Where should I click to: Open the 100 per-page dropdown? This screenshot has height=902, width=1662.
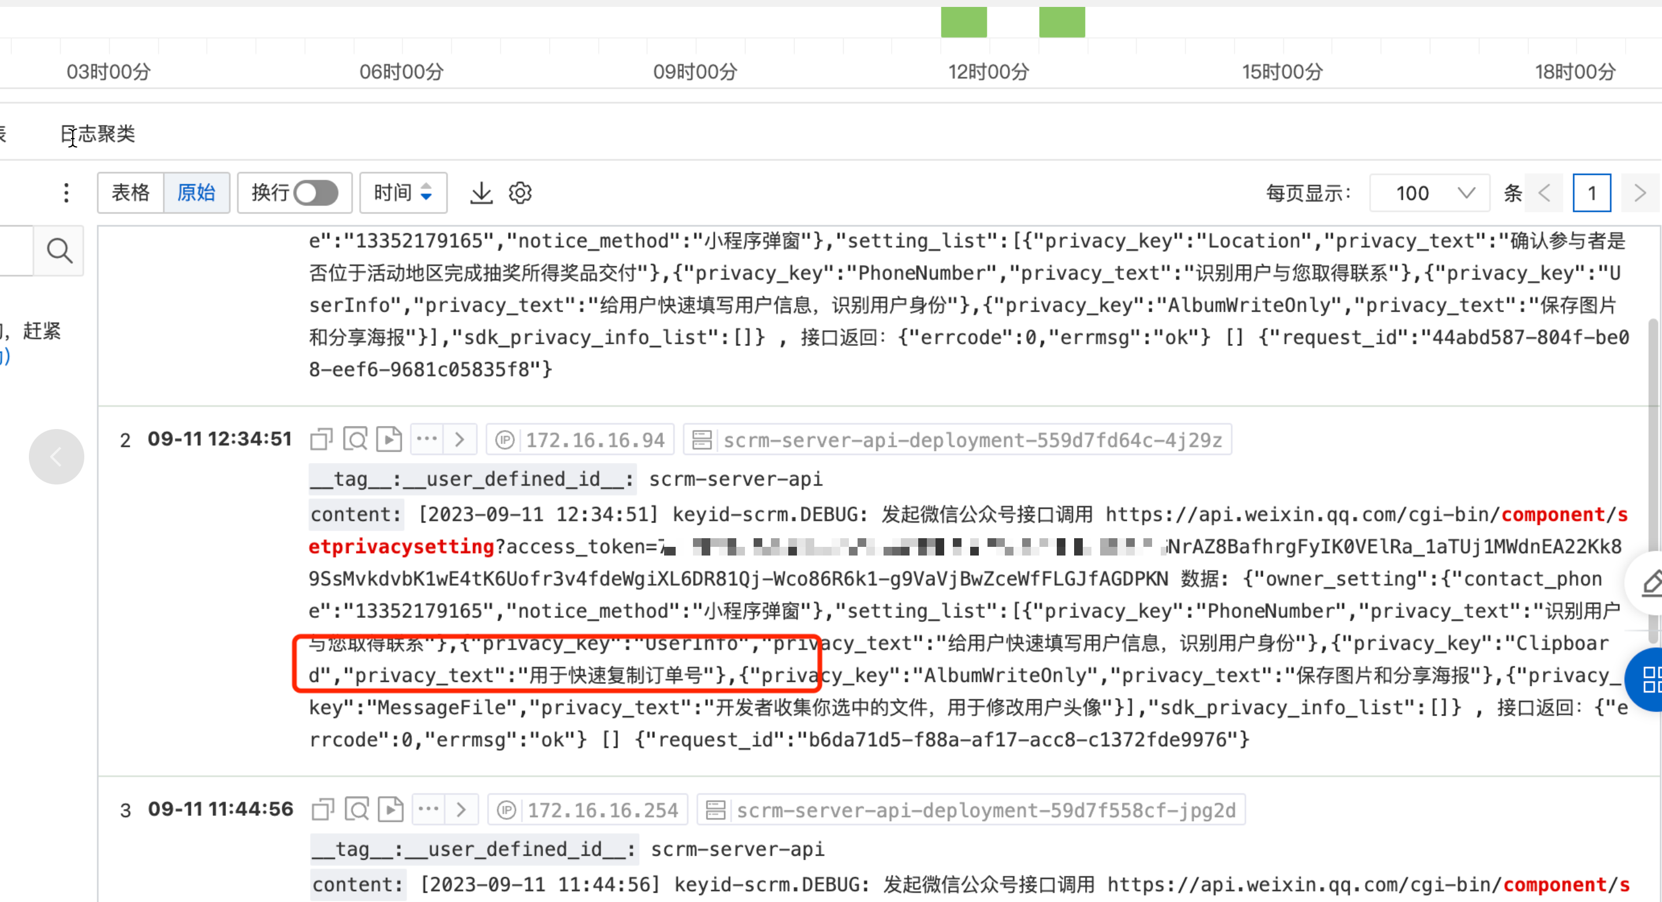1430,193
